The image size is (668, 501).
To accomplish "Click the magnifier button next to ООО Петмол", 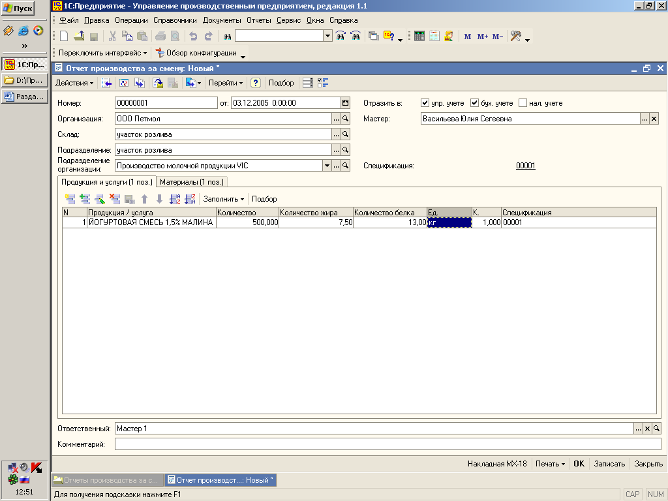I will click(346, 119).
